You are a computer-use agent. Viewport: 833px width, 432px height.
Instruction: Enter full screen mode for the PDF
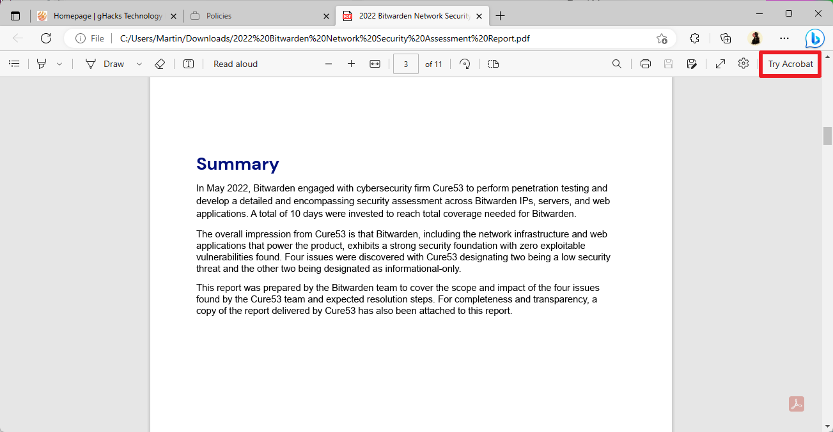[x=720, y=63]
